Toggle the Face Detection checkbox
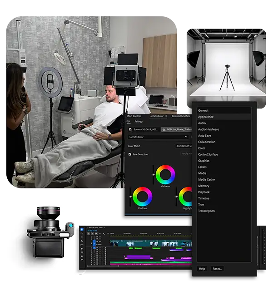273x296 pixels. coord(130,154)
